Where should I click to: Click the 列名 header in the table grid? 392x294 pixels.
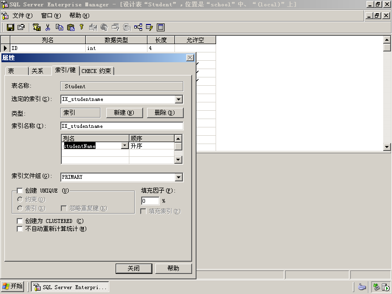click(x=48, y=40)
